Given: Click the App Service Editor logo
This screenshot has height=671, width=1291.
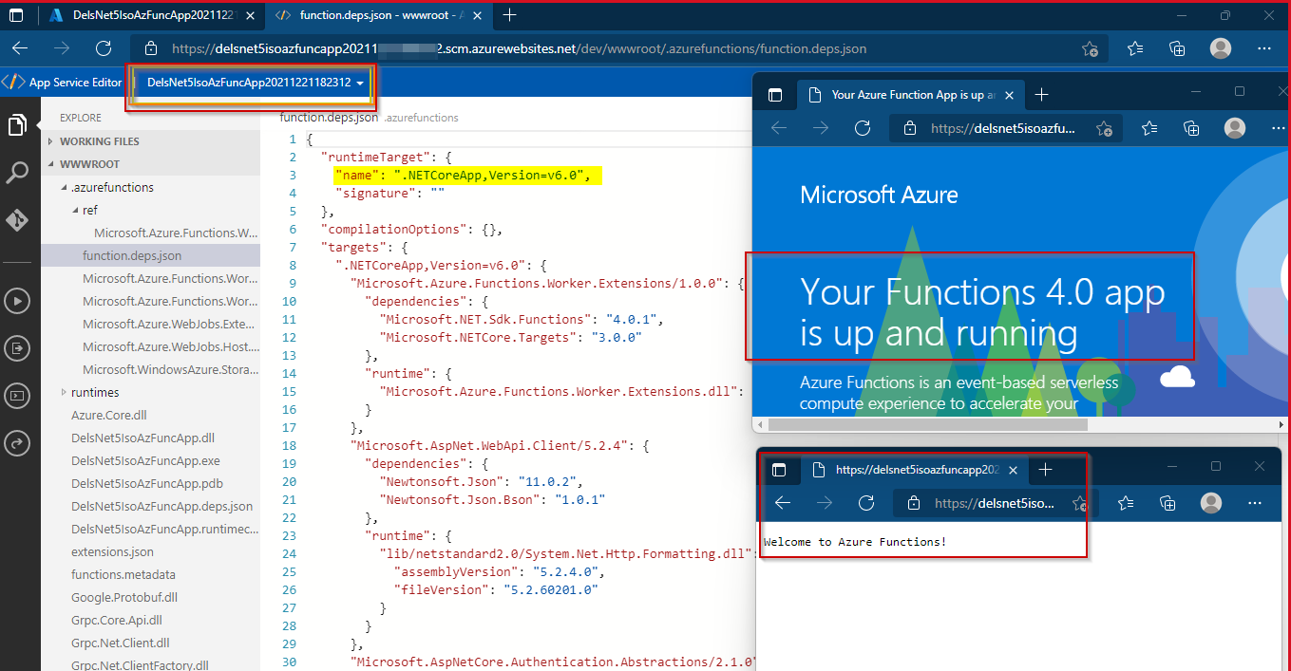Looking at the screenshot, I should 13,82.
